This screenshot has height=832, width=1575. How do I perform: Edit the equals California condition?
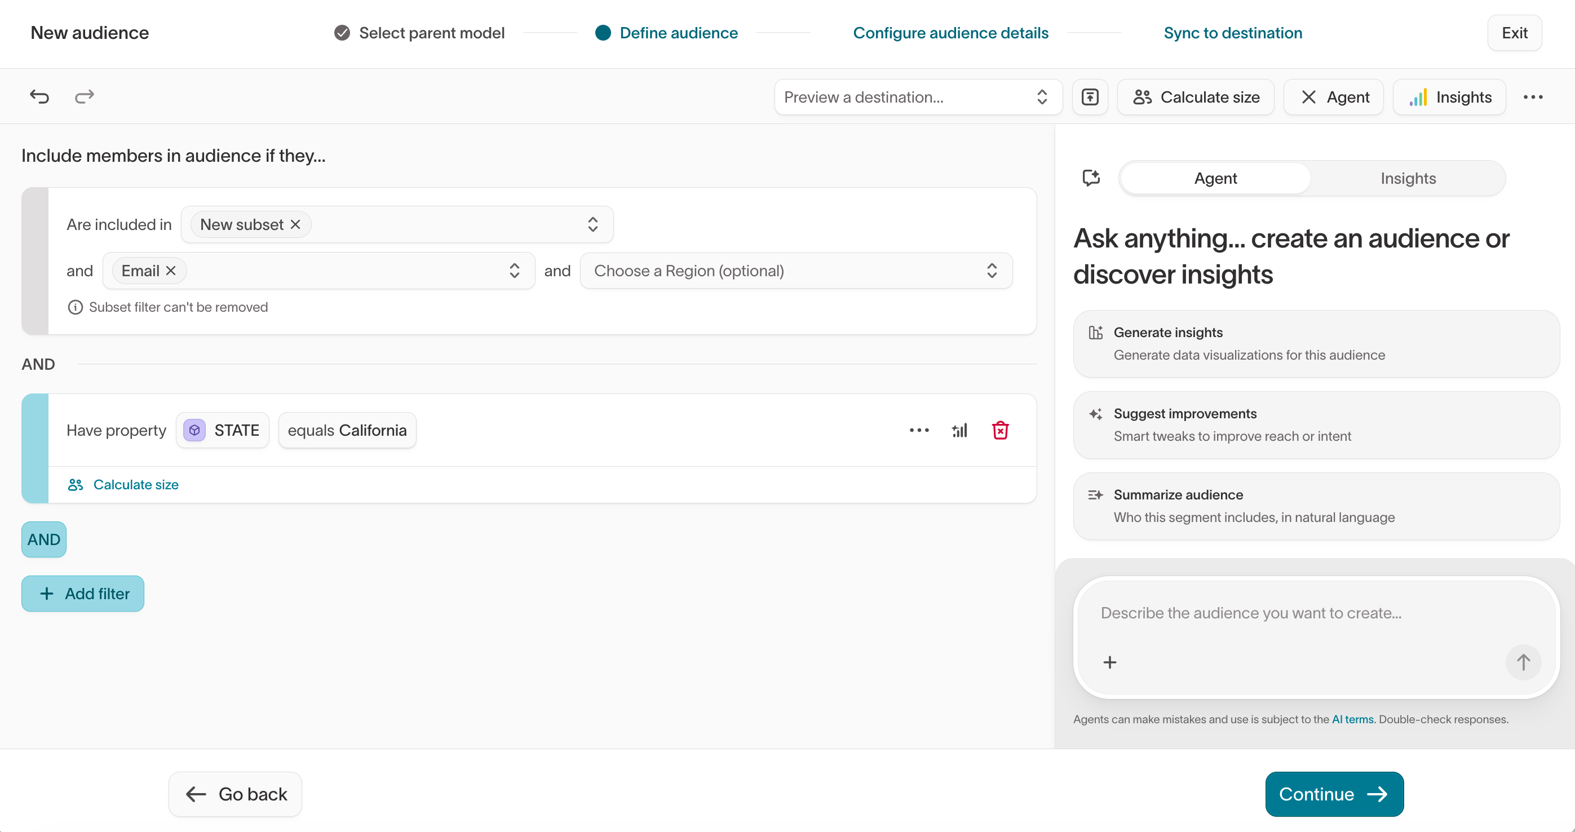(x=347, y=430)
